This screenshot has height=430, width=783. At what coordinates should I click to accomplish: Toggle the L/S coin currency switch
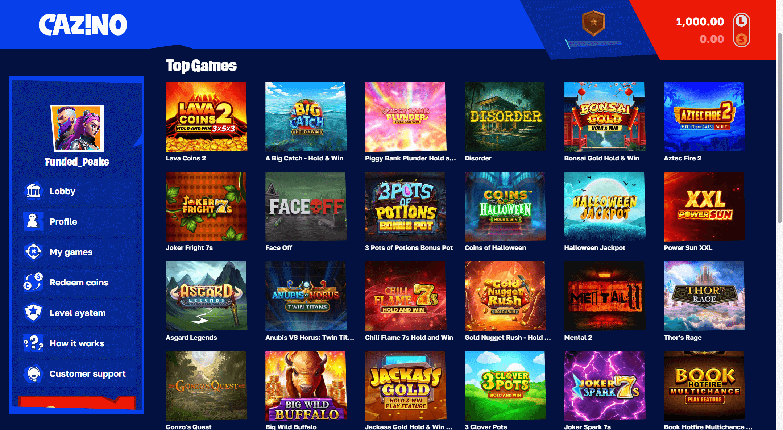coord(741,30)
